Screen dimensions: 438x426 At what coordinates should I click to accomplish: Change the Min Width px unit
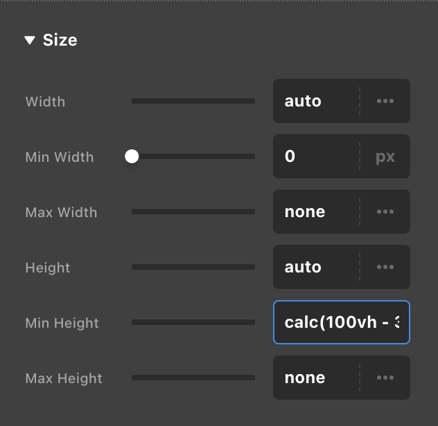click(x=385, y=156)
